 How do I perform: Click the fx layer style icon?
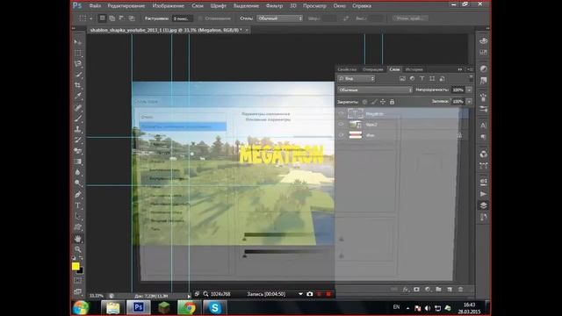coord(406,290)
